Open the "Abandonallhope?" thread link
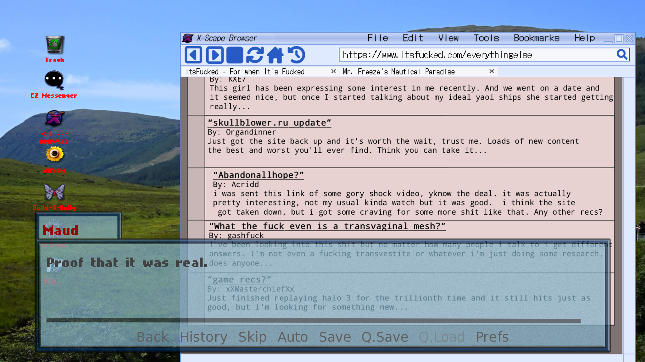Image resolution: width=645 pixels, height=362 pixels. [258, 175]
